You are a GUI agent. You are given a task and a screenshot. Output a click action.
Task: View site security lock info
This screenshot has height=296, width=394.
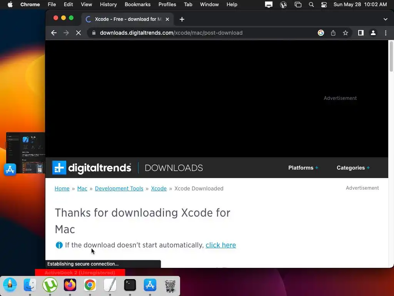pyautogui.click(x=94, y=33)
